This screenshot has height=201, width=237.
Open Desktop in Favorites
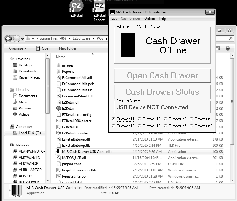tap(22, 65)
